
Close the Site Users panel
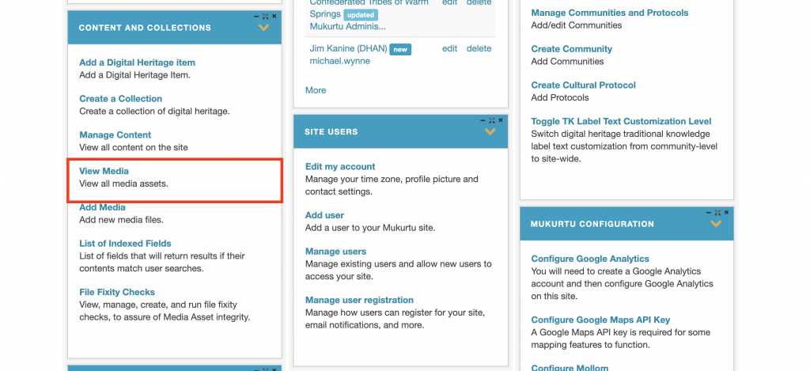coord(501,120)
